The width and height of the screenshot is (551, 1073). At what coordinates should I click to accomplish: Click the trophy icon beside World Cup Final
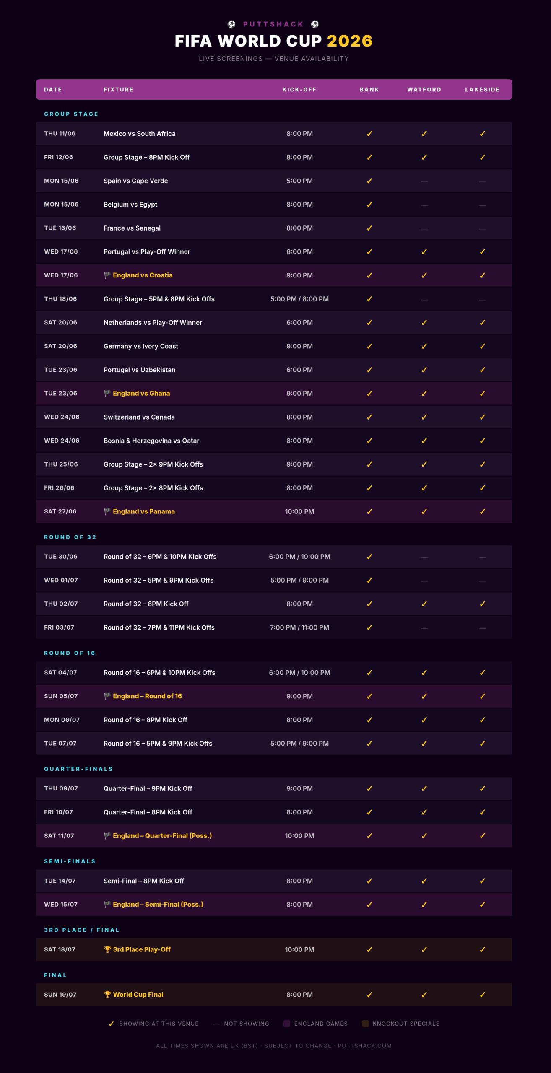coord(107,994)
